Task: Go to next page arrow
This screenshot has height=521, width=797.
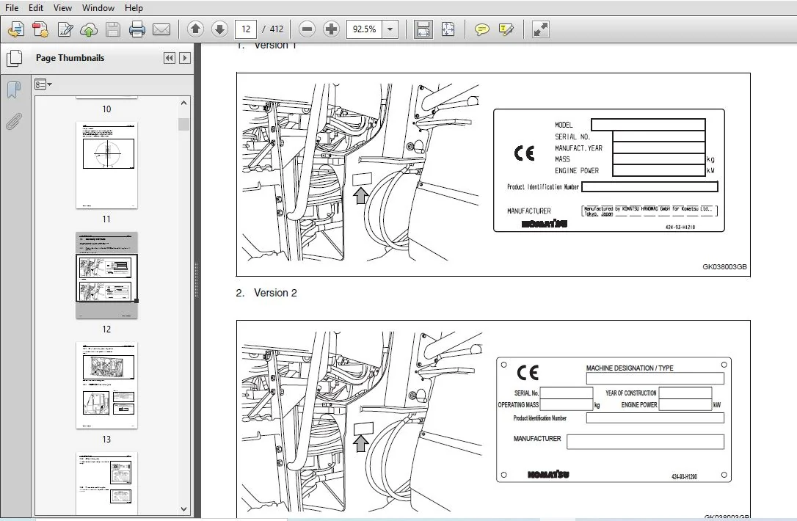Action: click(x=219, y=29)
